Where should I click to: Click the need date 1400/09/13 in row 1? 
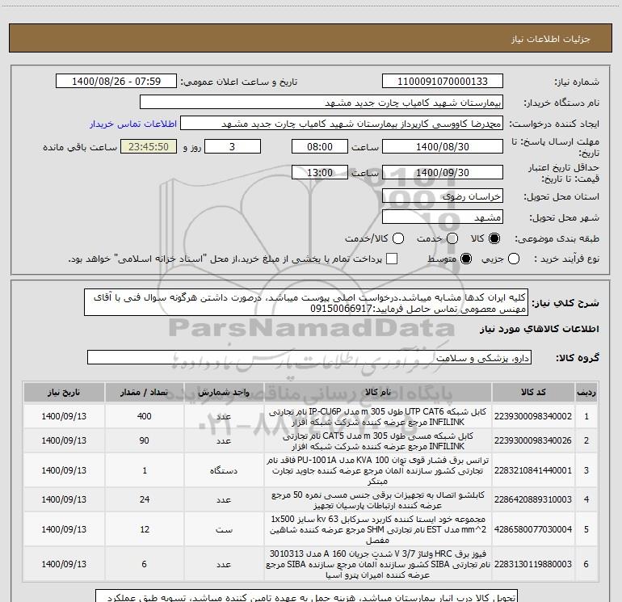click(x=64, y=416)
